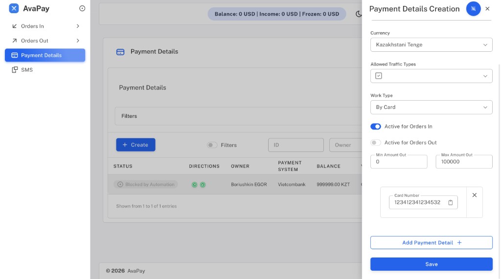Open Orders Out menu item
This screenshot has width=501, height=279.
click(x=45, y=41)
